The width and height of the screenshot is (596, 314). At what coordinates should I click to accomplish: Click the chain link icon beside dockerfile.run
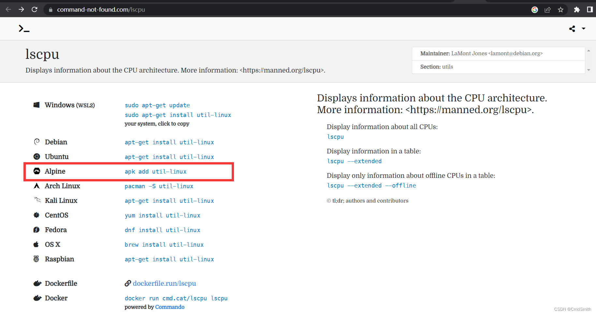pyautogui.click(x=128, y=283)
